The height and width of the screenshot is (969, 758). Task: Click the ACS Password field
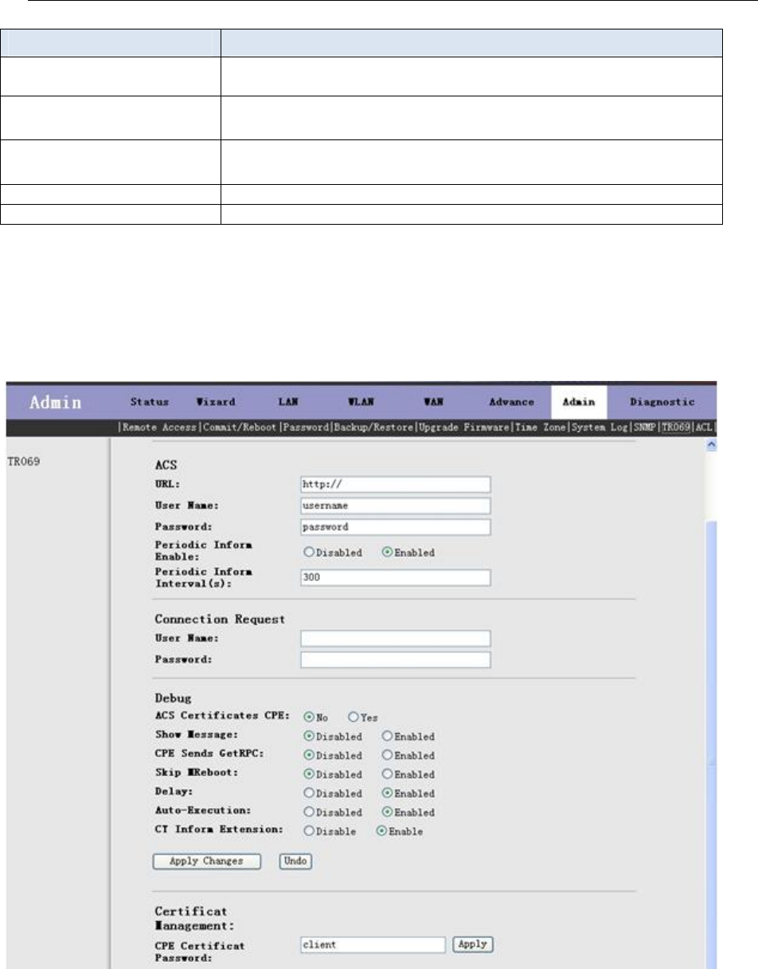pyautogui.click(x=395, y=528)
